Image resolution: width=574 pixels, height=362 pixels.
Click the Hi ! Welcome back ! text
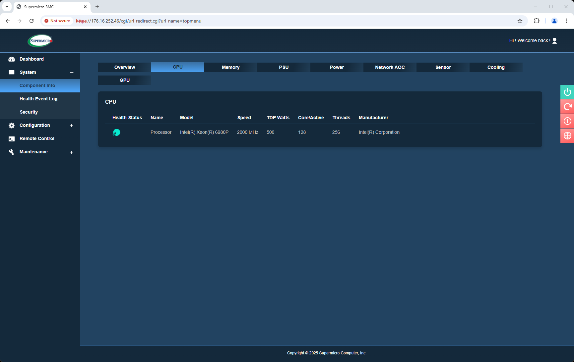point(530,40)
